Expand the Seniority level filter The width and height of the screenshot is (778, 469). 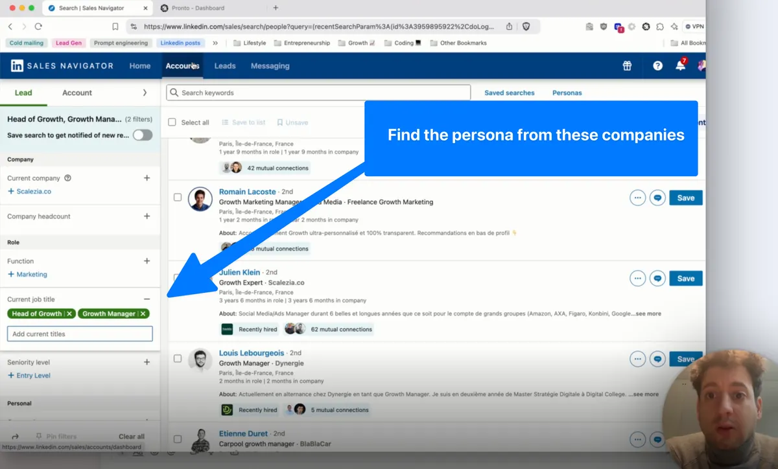point(147,362)
